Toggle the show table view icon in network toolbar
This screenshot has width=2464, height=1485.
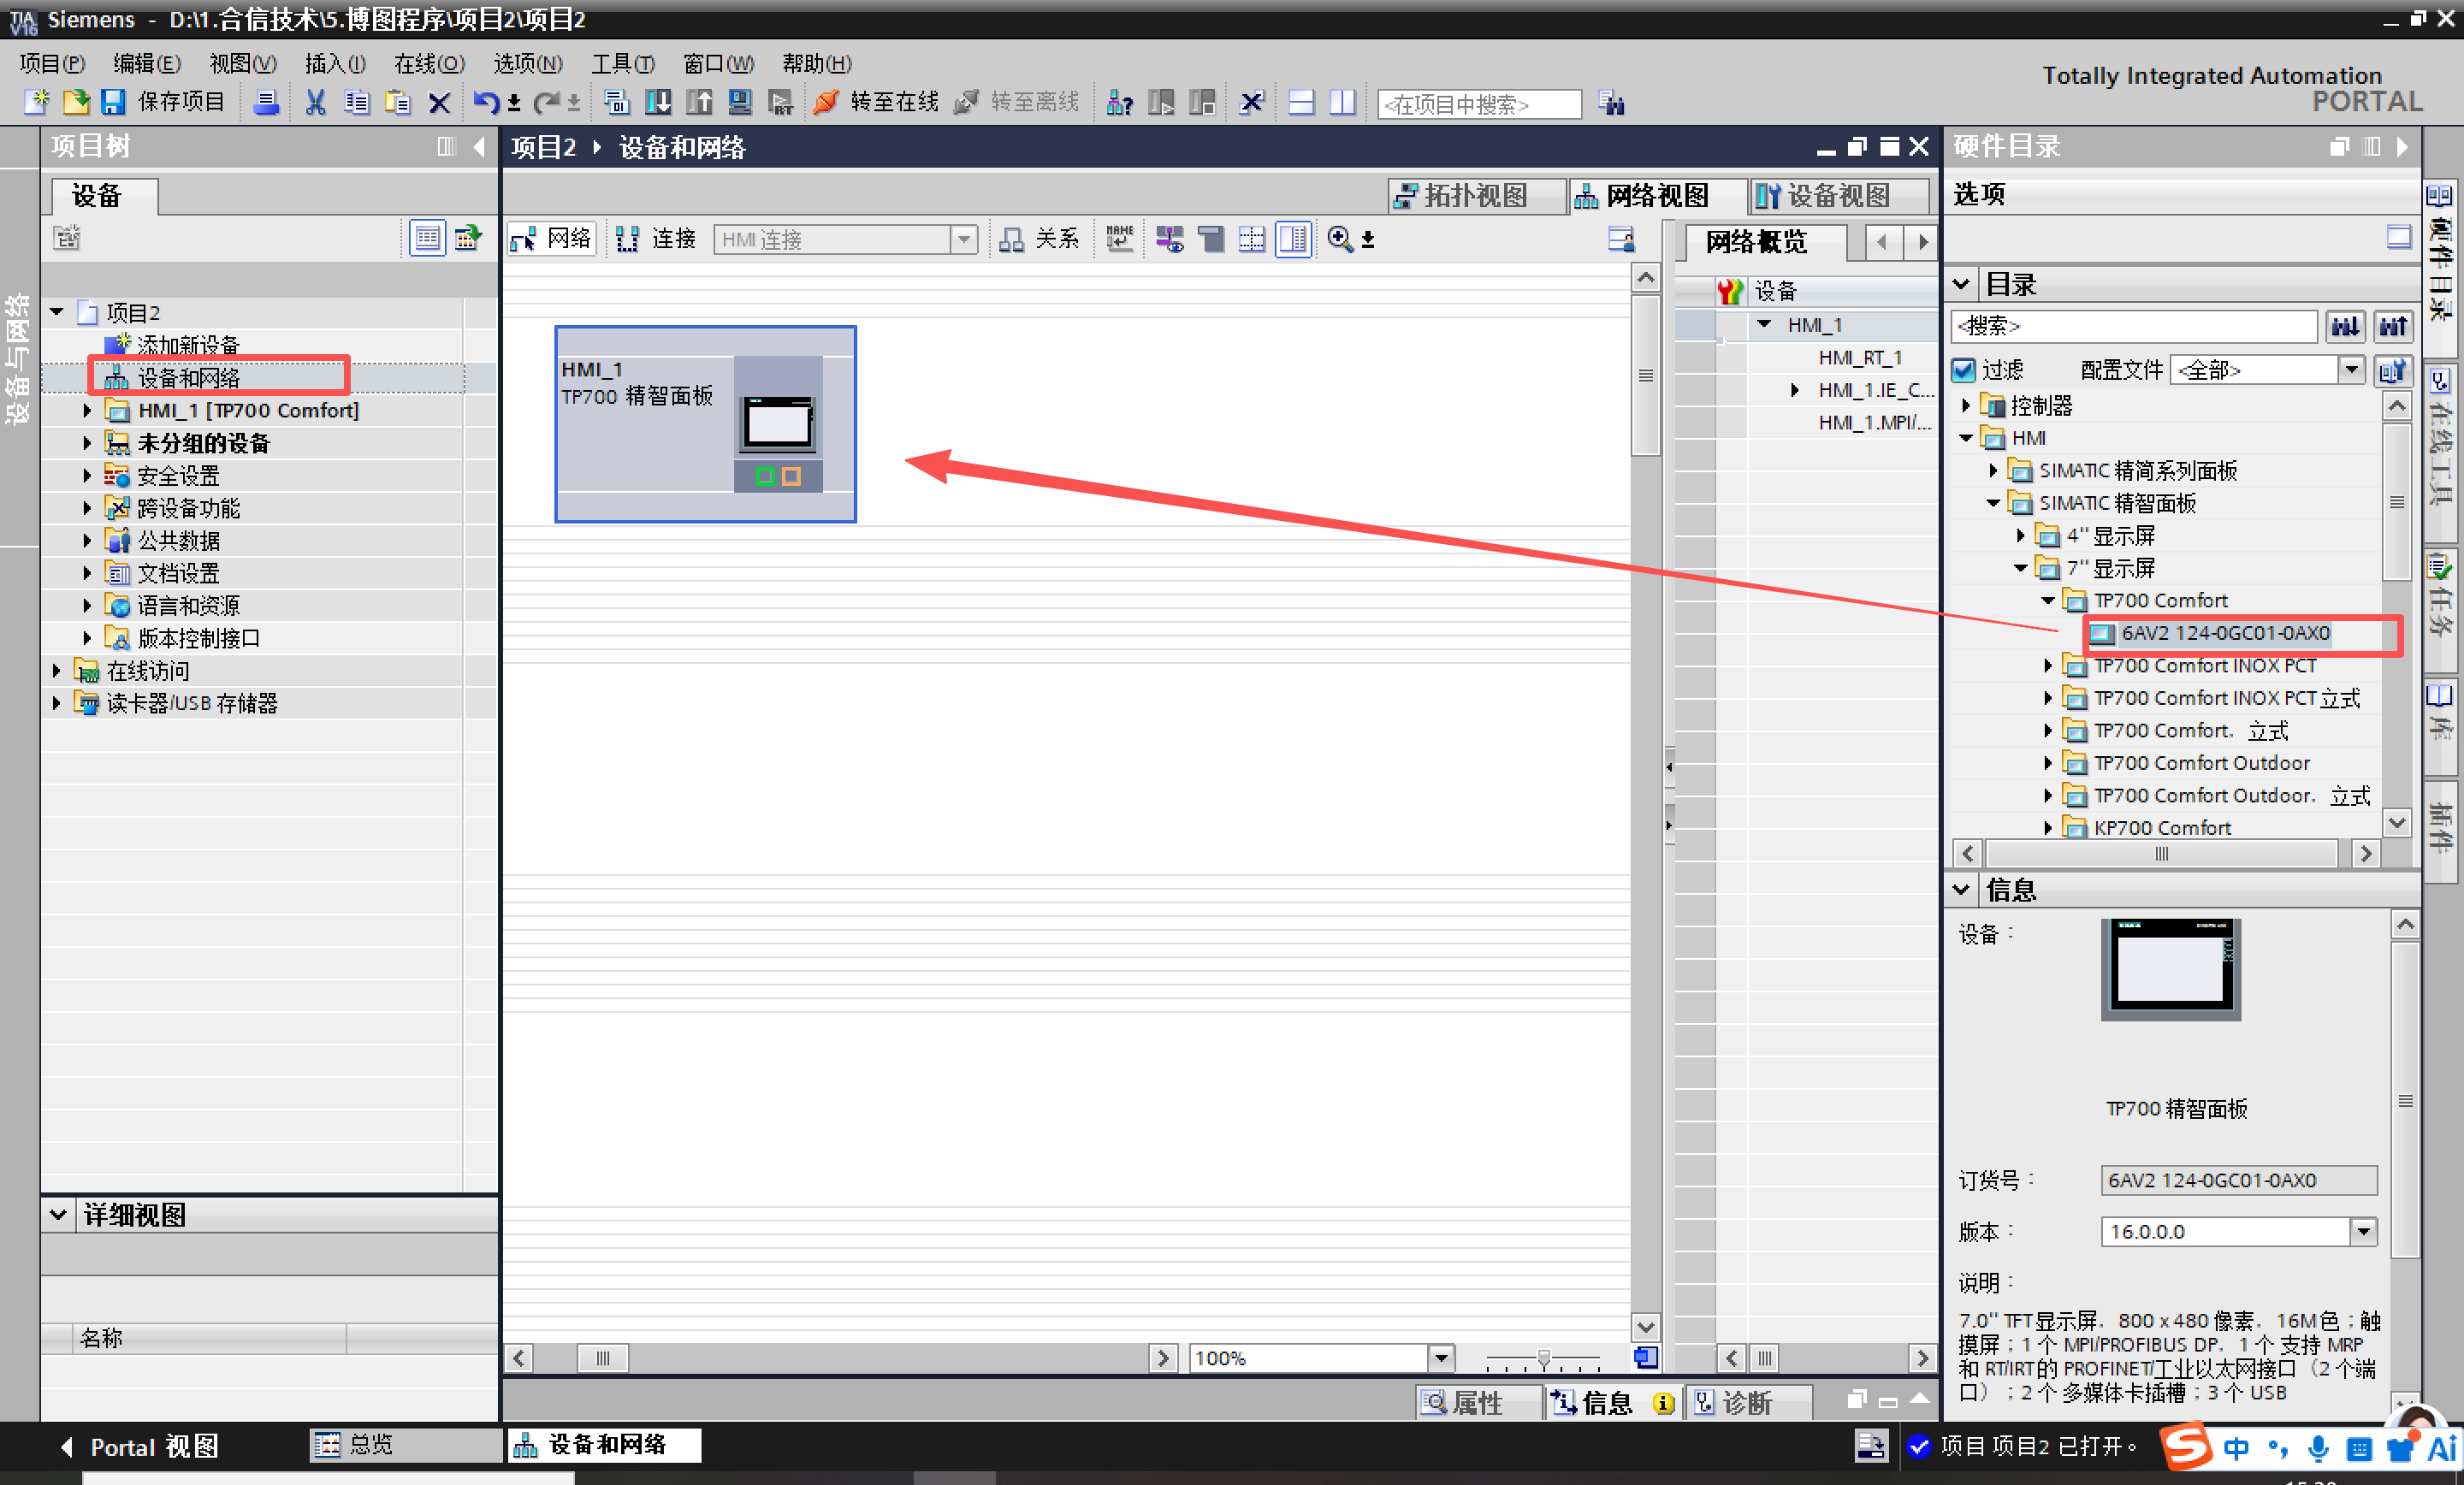(x=1293, y=239)
